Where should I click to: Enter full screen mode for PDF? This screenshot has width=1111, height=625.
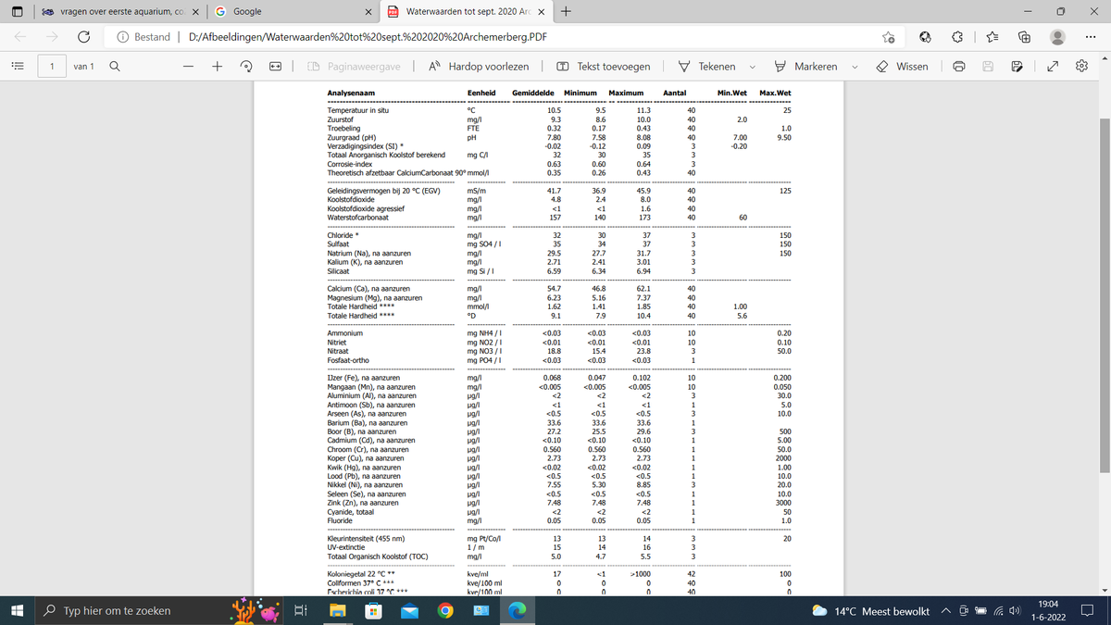[1051, 67]
